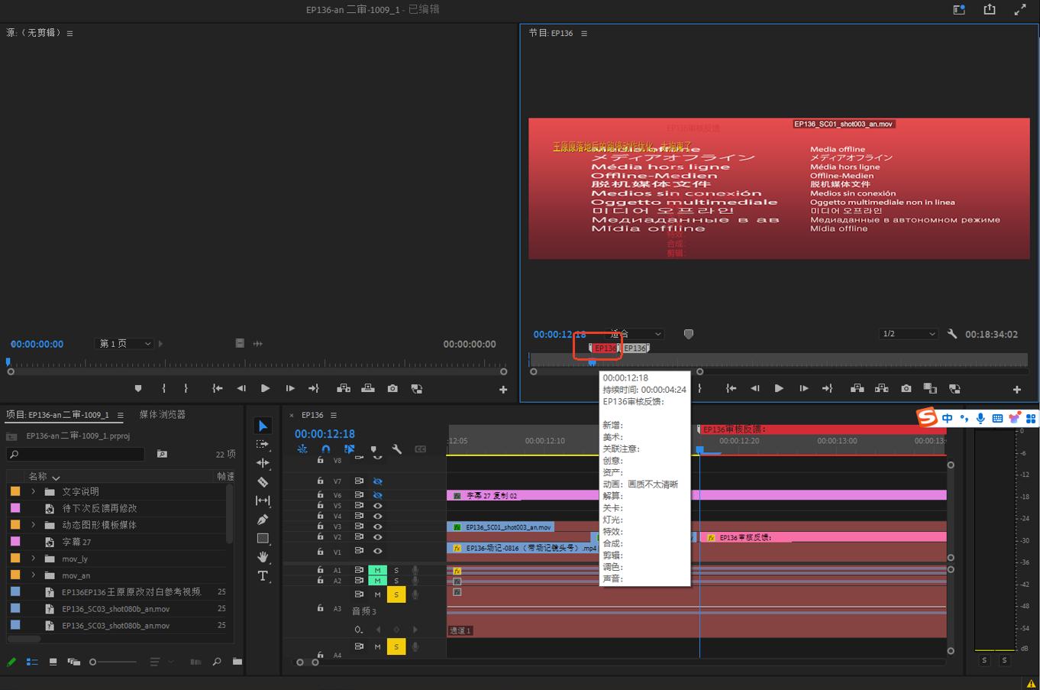Screen dimensions: 1040x690
Task: Click the gray EP136 marker in Program monitor
Action: [x=635, y=348]
